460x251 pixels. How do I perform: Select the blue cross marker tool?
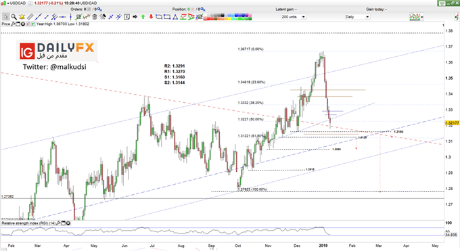[110, 17]
